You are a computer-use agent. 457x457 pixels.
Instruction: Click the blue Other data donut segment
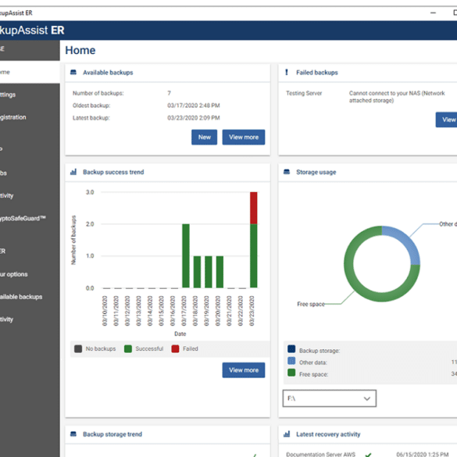click(406, 241)
